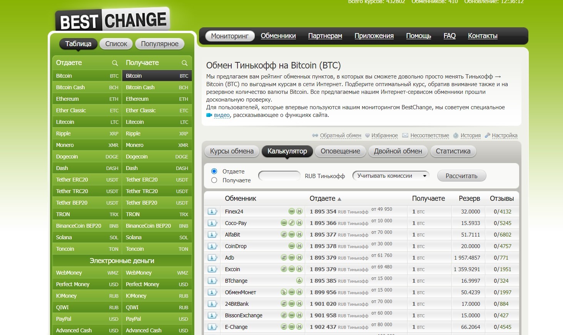Switch to the Двойной обмен tab
The width and height of the screenshot is (563, 335).
pyautogui.click(x=398, y=151)
